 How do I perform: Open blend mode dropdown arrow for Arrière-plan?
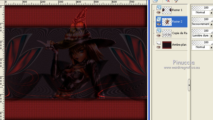tap(211, 47)
